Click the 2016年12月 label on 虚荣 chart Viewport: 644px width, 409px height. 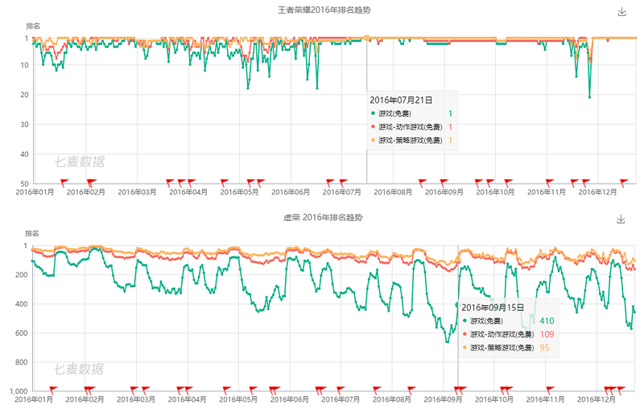coord(597,399)
